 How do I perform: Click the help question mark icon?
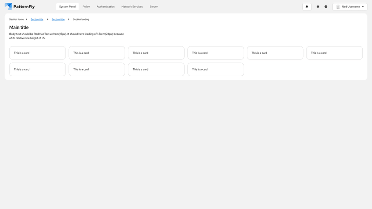[x=326, y=7]
